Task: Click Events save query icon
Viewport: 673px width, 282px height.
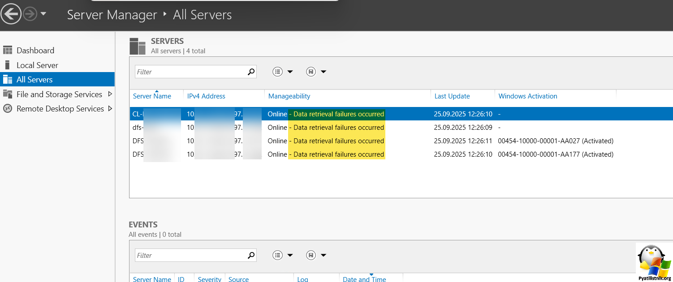Action: tap(311, 255)
